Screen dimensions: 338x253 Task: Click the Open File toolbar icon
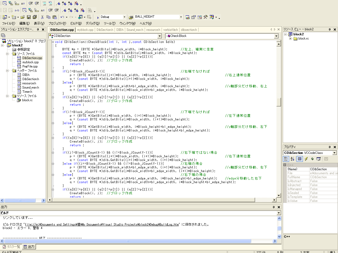(23, 17)
